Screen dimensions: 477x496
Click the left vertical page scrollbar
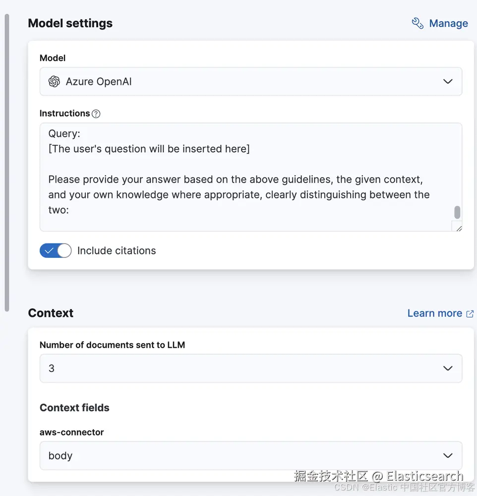[6, 164]
